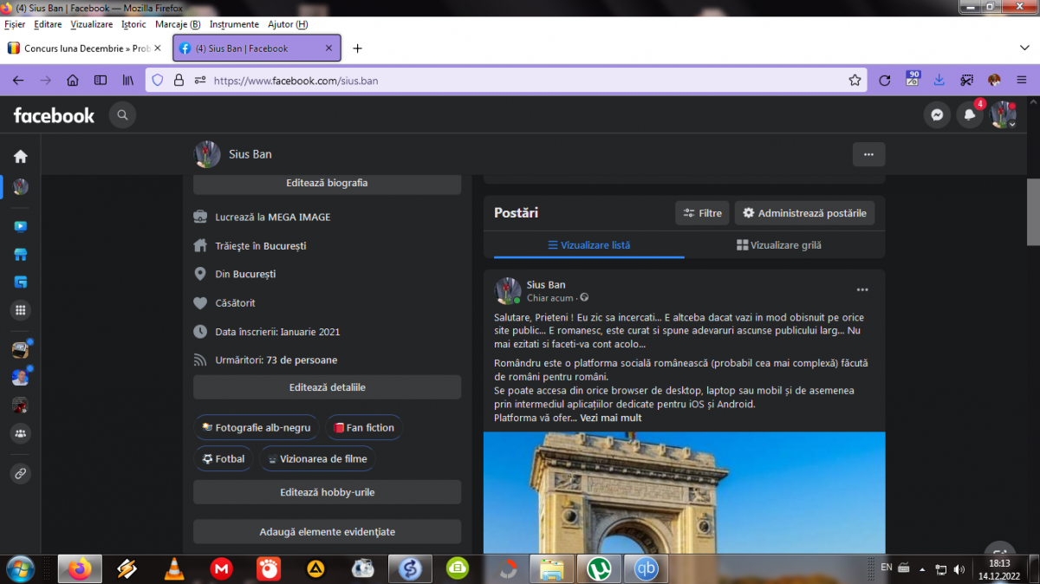Screen dimensions: 1040x584
Task: Open post options three-dots menu
Action: 861,290
